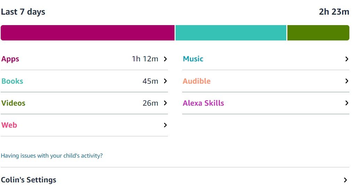The image size is (356, 189).
Task: Open the Audible activity category
Action: pos(196,81)
